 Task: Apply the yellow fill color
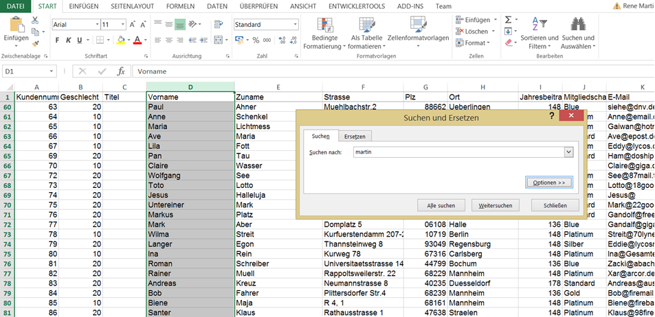[120, 40]
